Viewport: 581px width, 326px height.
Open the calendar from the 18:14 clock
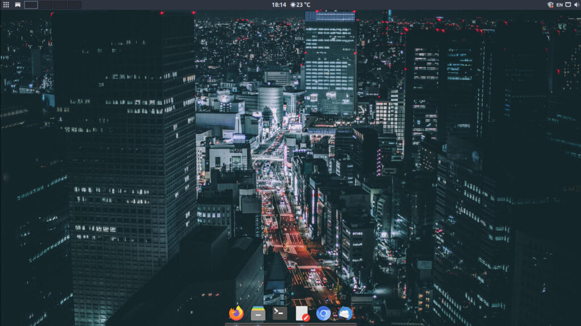tap(279, 5)
